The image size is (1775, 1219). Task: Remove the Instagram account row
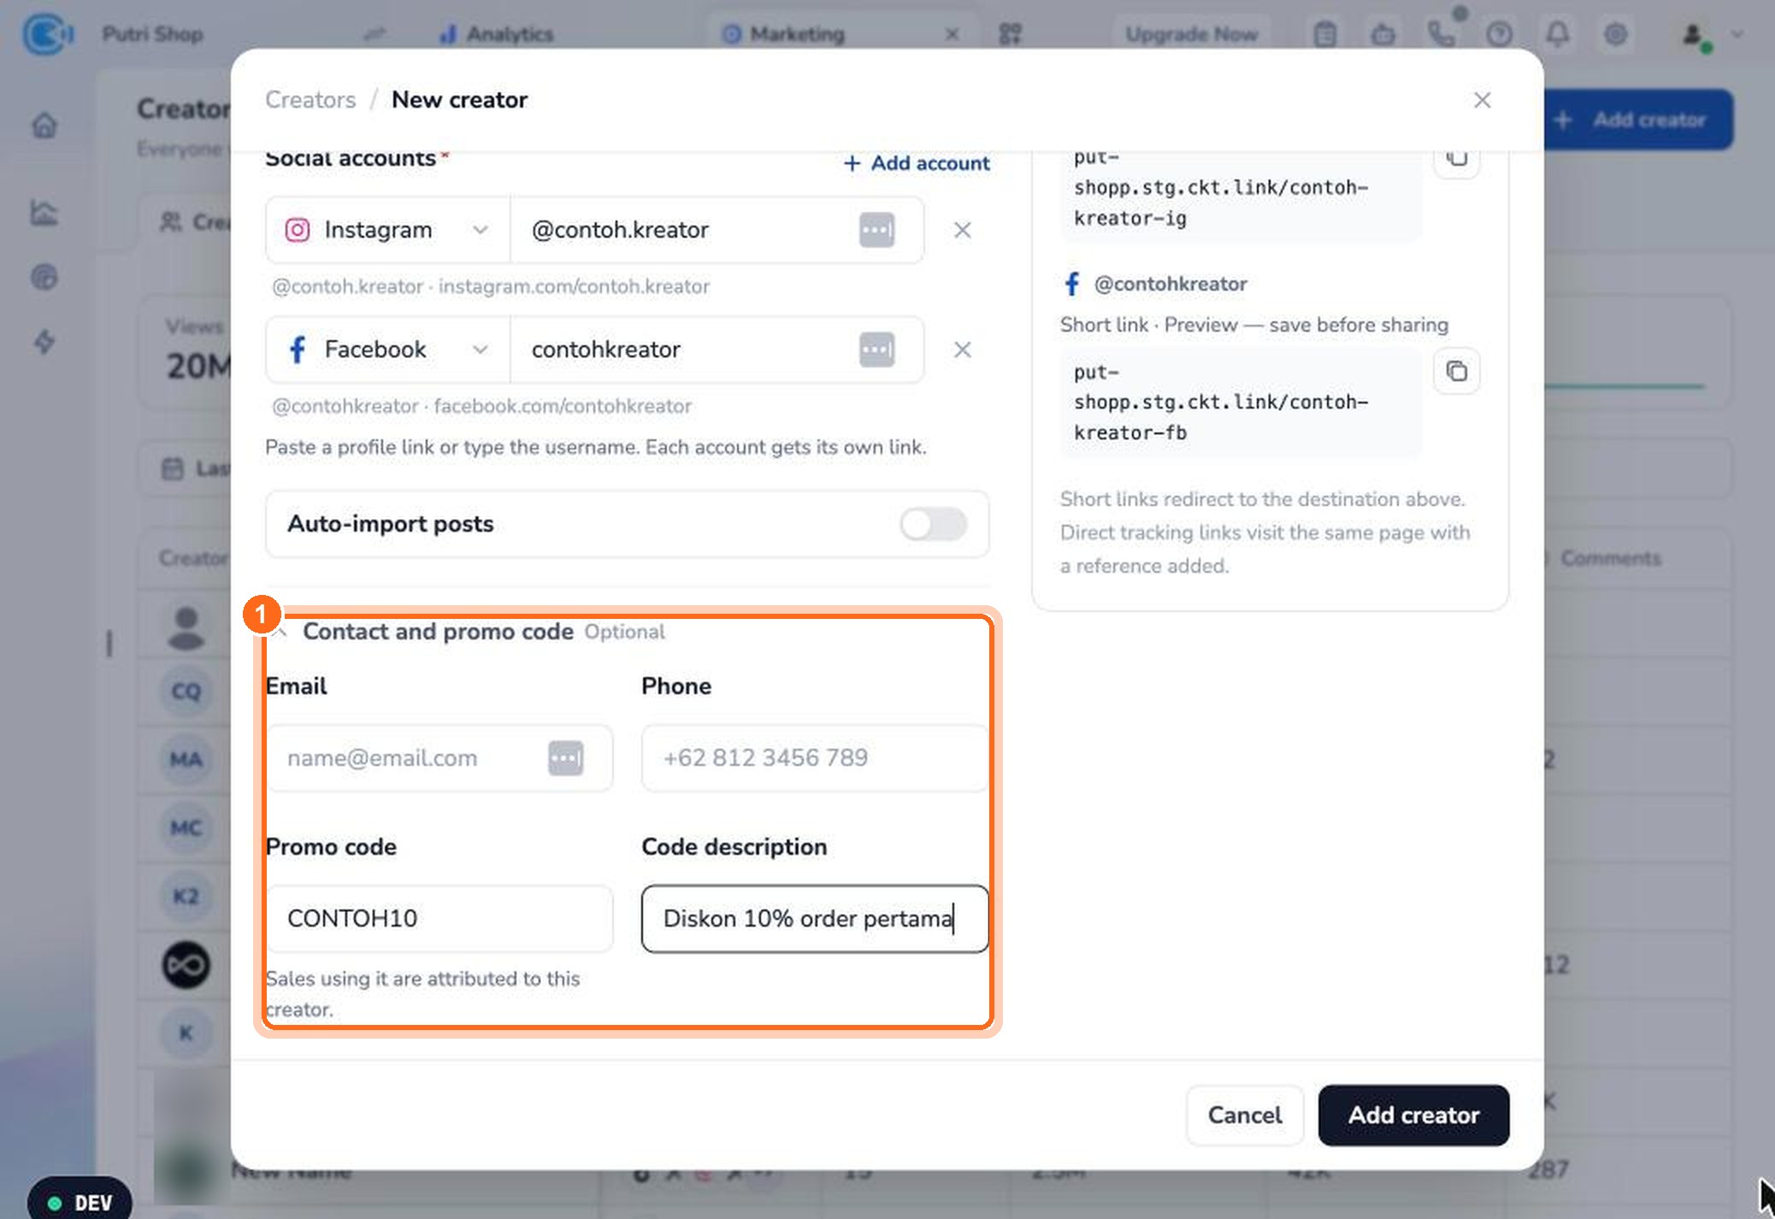point(962,230)
